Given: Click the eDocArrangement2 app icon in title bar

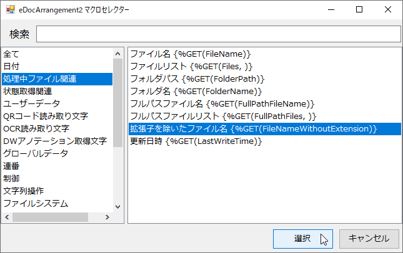Looking at the screenshot, I should point(11,9).
